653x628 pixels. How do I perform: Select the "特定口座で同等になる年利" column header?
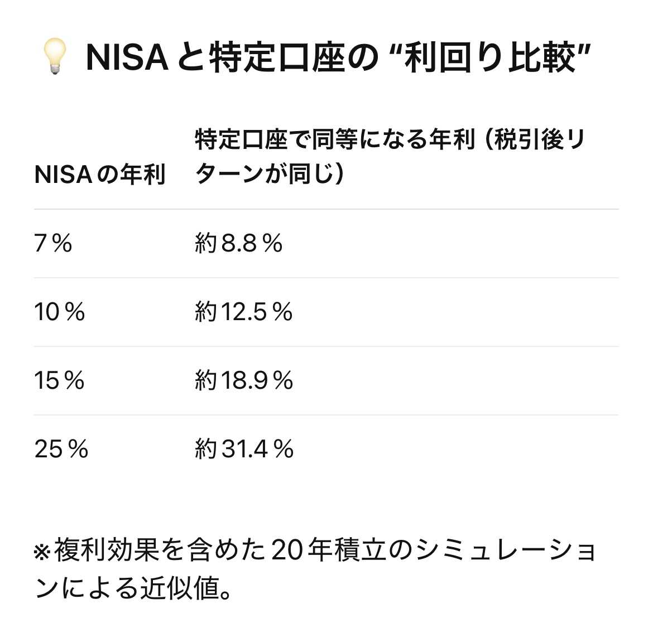click(334, 140)
